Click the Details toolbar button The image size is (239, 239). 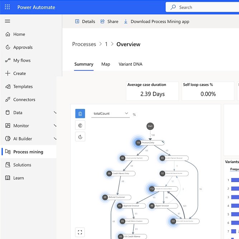point(85,21)
